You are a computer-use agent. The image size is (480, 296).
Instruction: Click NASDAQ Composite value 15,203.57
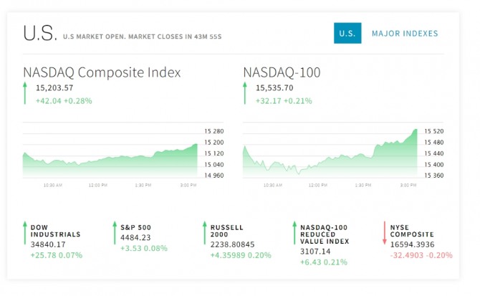tap(54, 88)
